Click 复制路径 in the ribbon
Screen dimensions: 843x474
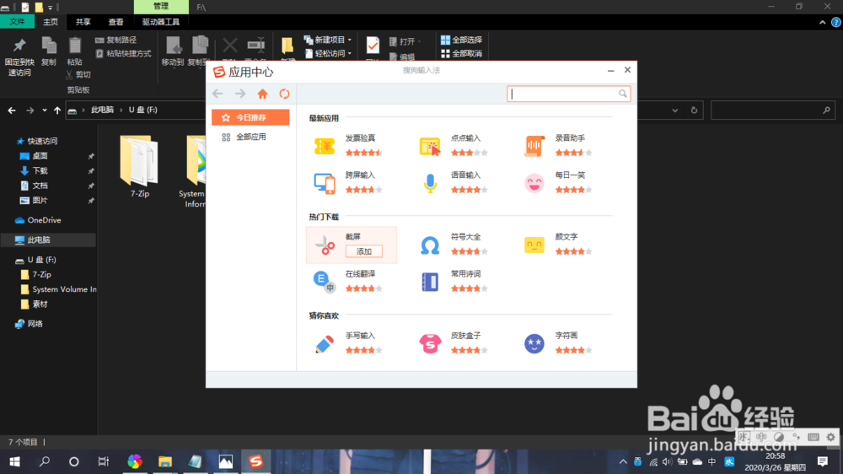tap(116, 40)
